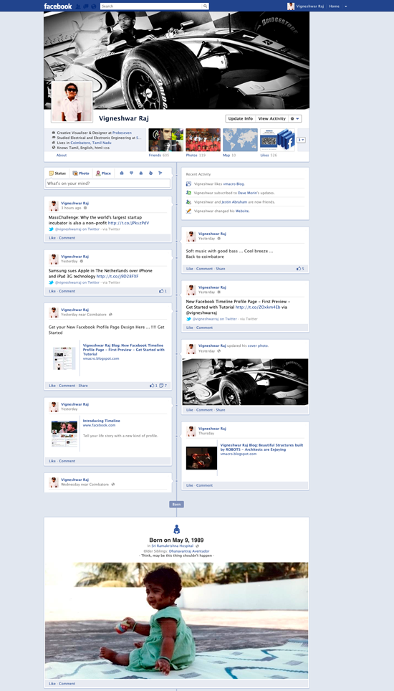Click the small profile avatar in top bar
The height and width of the screenshot is (691, 394).
click(x=291, y=6)
